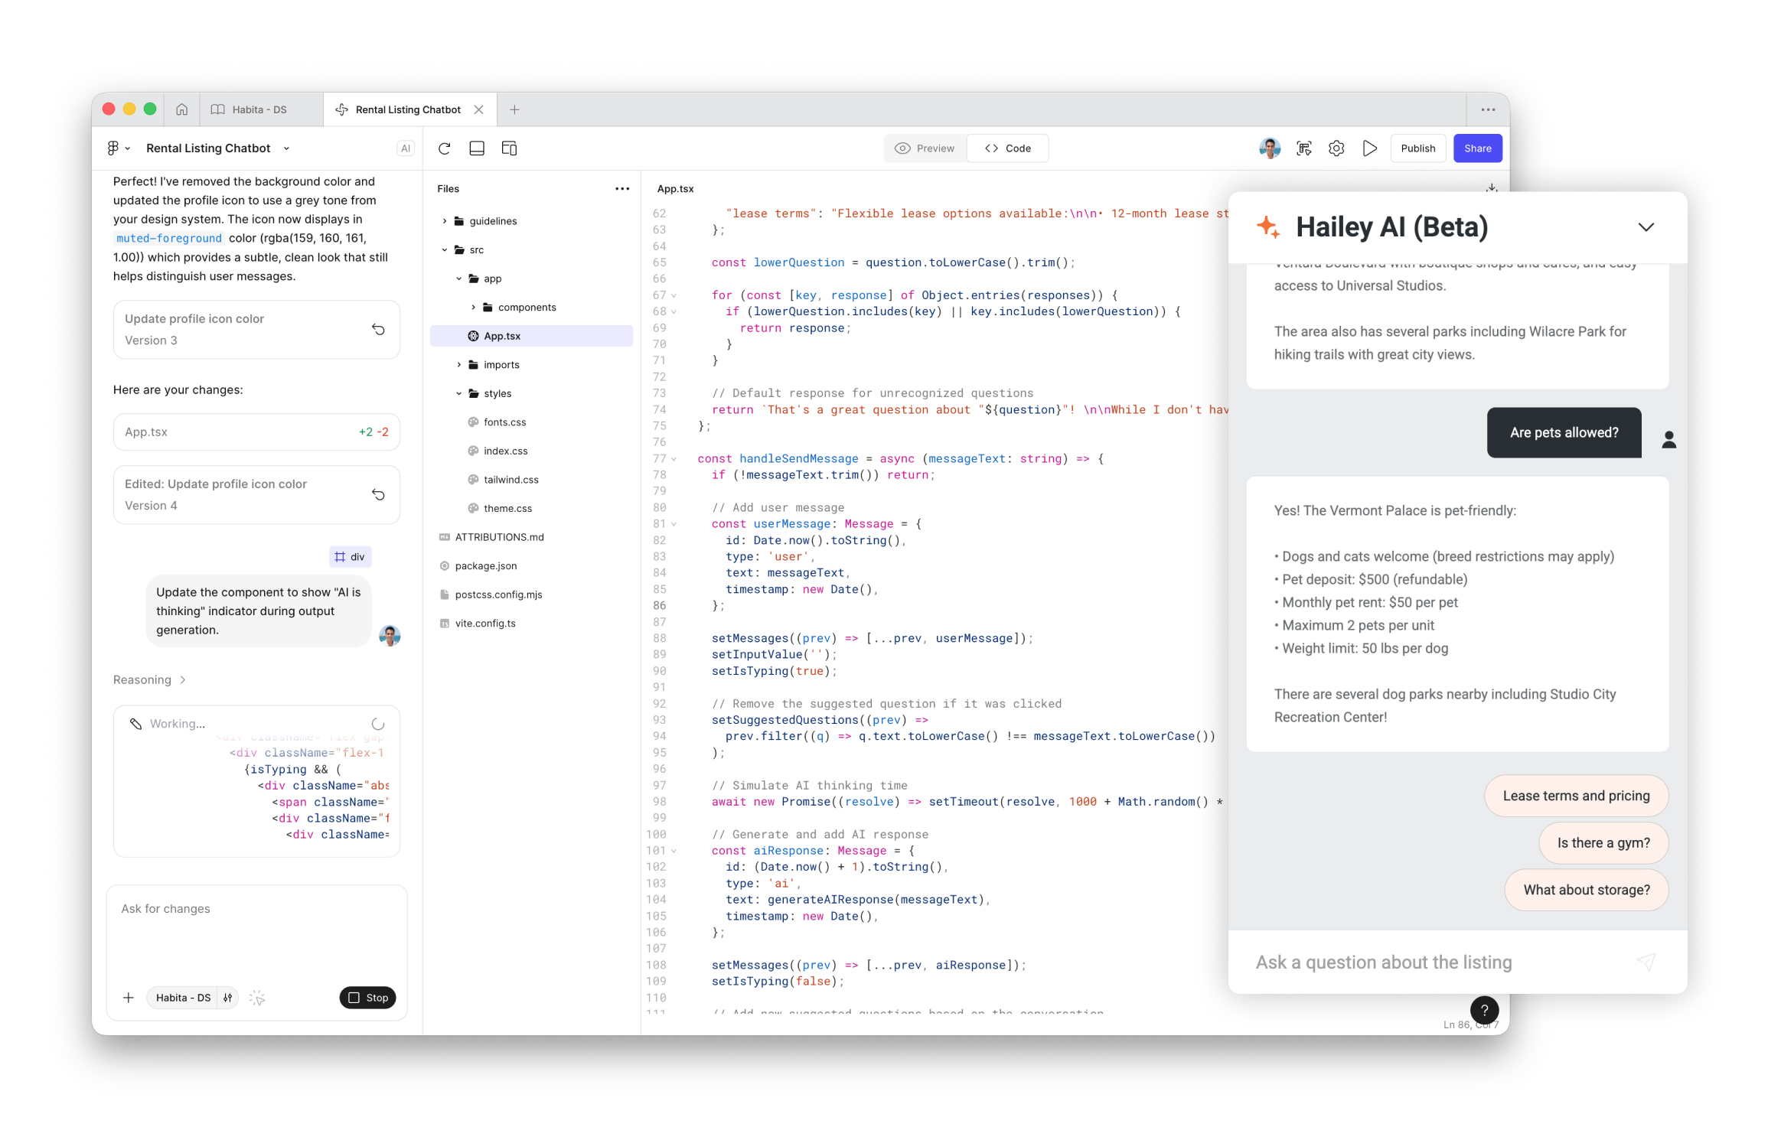
Task: Switch to Preview mode
Action: click(x=925, y=148)
